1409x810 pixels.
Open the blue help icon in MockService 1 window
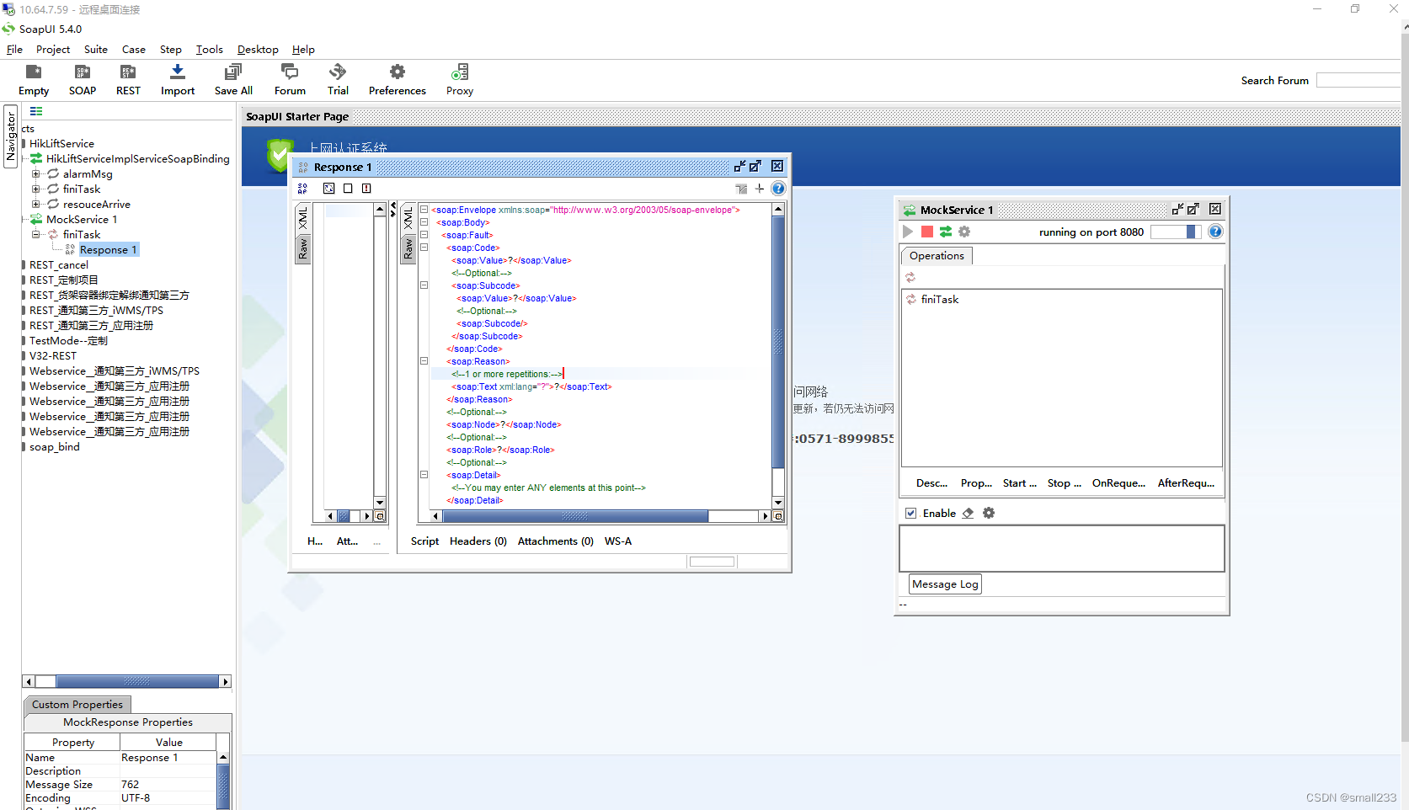click(1215, 232)
